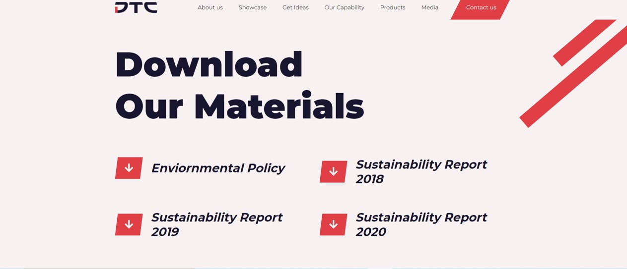Viewport: 627px width, 269px height.
Task: Open Sustainability Report 2018 link
Action: point(421,171)
